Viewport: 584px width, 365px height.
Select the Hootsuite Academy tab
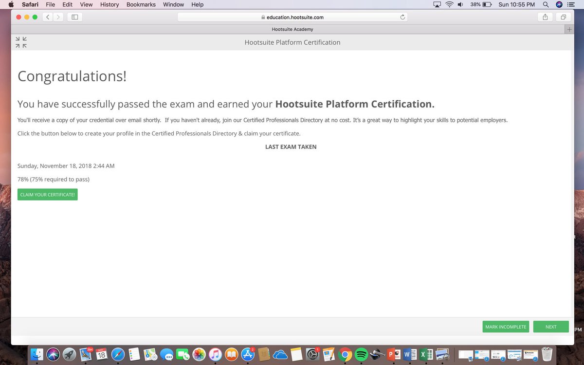292,29
